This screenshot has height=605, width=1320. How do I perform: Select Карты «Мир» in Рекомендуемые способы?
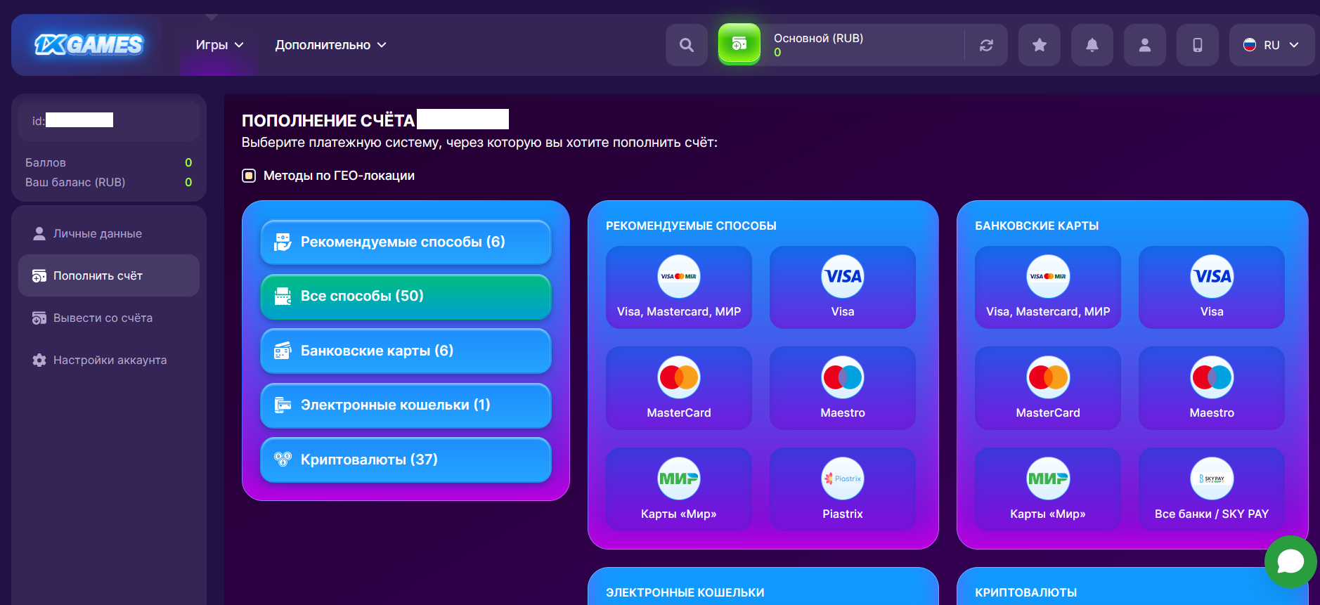tap(679, 490)
